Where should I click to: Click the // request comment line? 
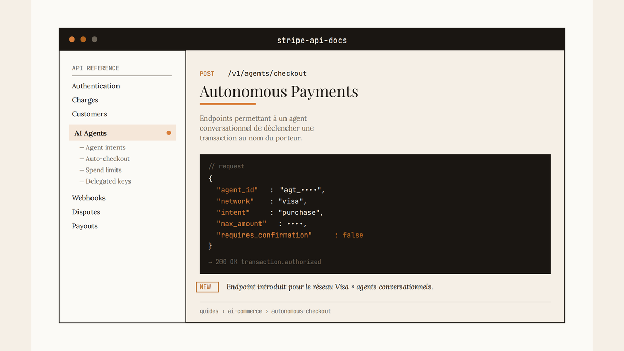(226, 166)
